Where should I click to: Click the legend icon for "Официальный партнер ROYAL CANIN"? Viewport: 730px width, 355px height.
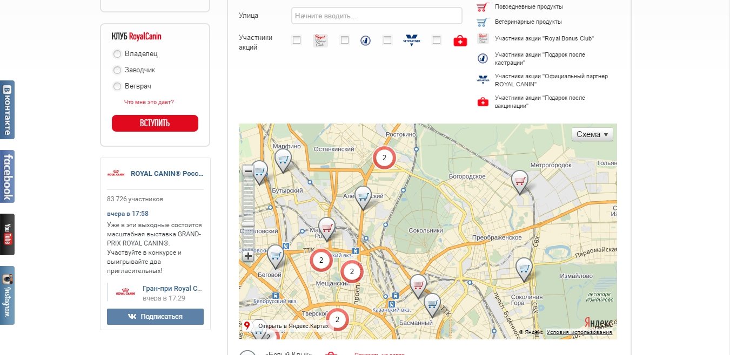(483, 80)
